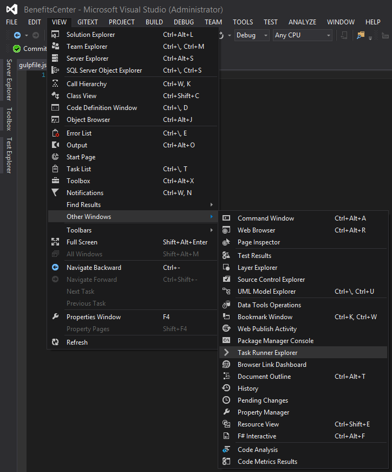
Task: Click the Properties Window wrench icon
Action: click(x=55, y=316)
